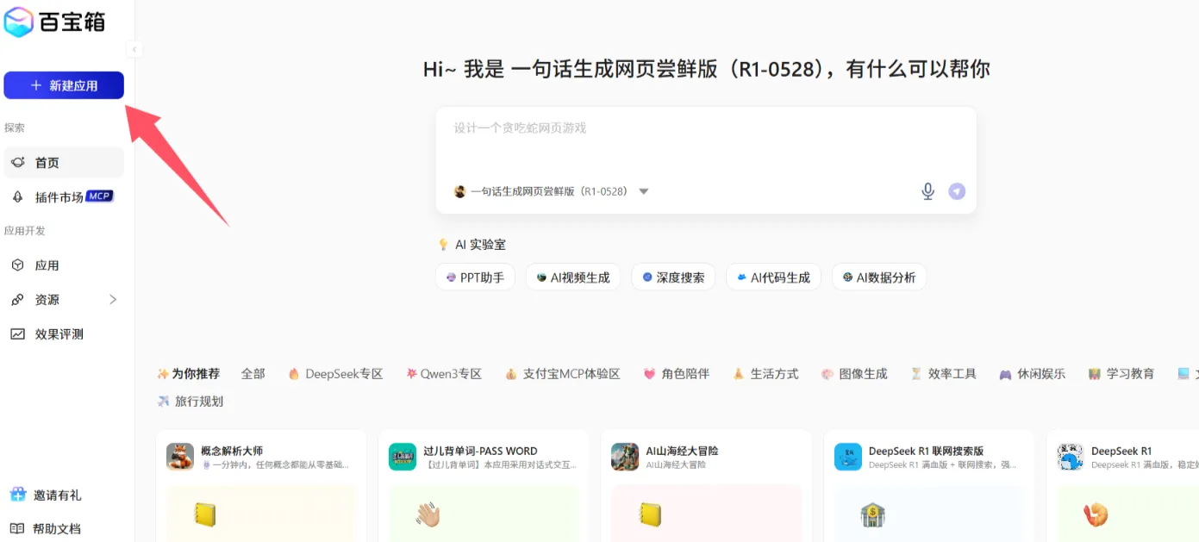The image size is (1199, 542).
Task: Open the 过儿背单词-PASS WORD card title
Action: click(480, 451)
